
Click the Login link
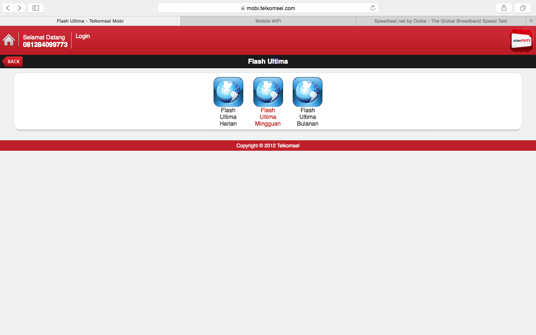[x=82, y=36]
